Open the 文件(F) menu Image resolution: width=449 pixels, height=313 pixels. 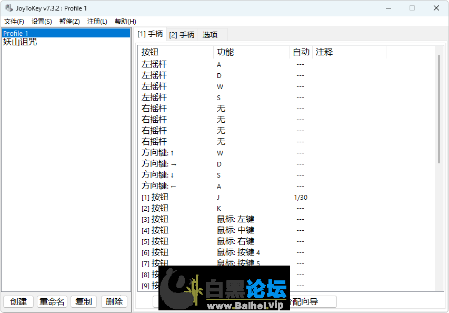point(14,22)
